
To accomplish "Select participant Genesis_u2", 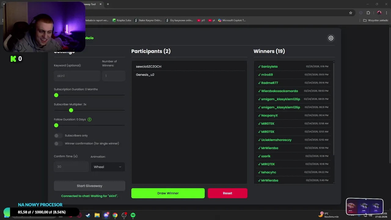I will point(145,75).
